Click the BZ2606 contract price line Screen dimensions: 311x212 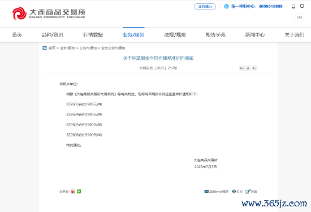coord(84,135)
